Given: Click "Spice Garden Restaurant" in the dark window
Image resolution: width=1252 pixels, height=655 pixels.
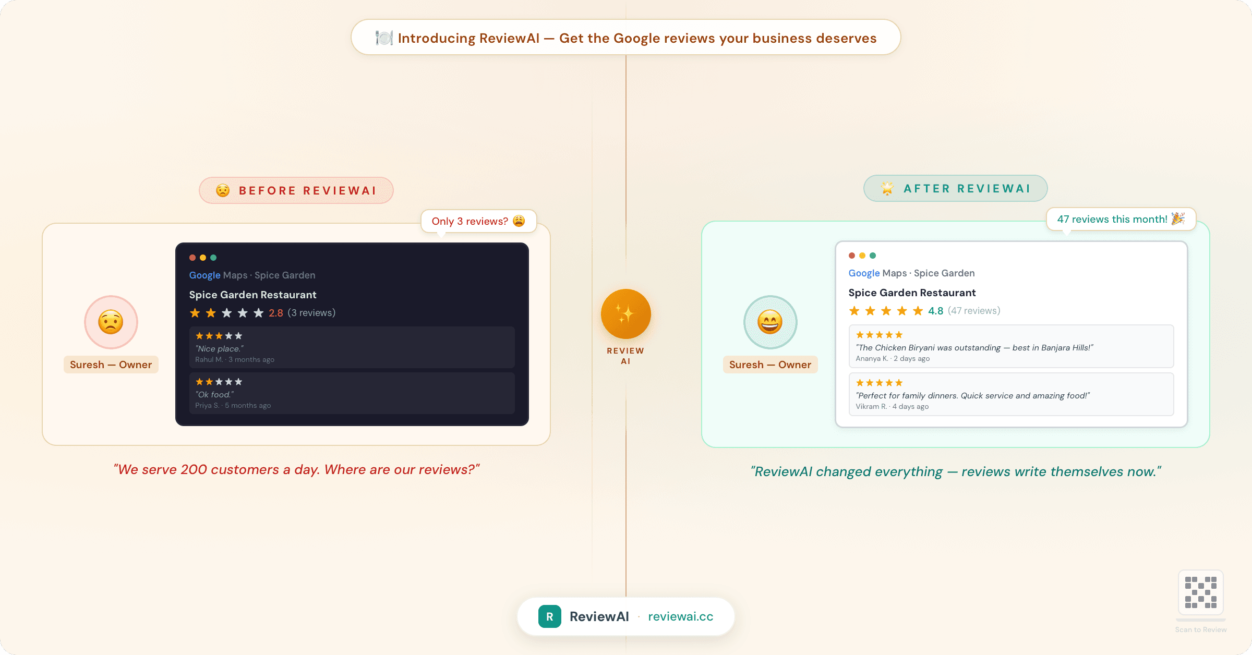Looking at the screenshot, I should (x=253, y=295).
